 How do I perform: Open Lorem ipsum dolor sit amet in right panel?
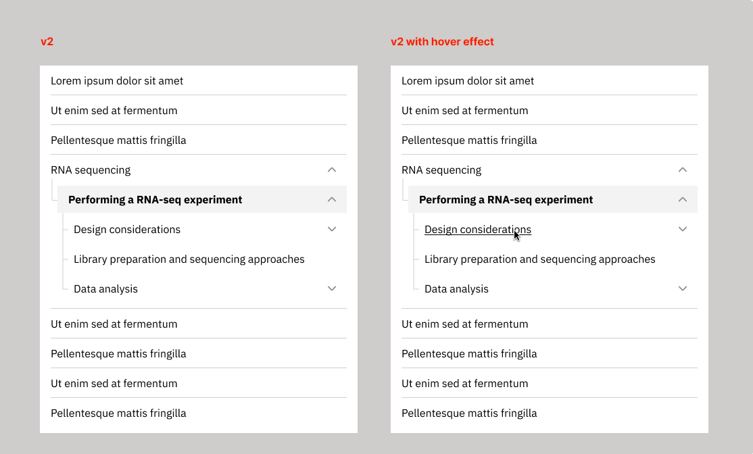(x=468, y=80)
